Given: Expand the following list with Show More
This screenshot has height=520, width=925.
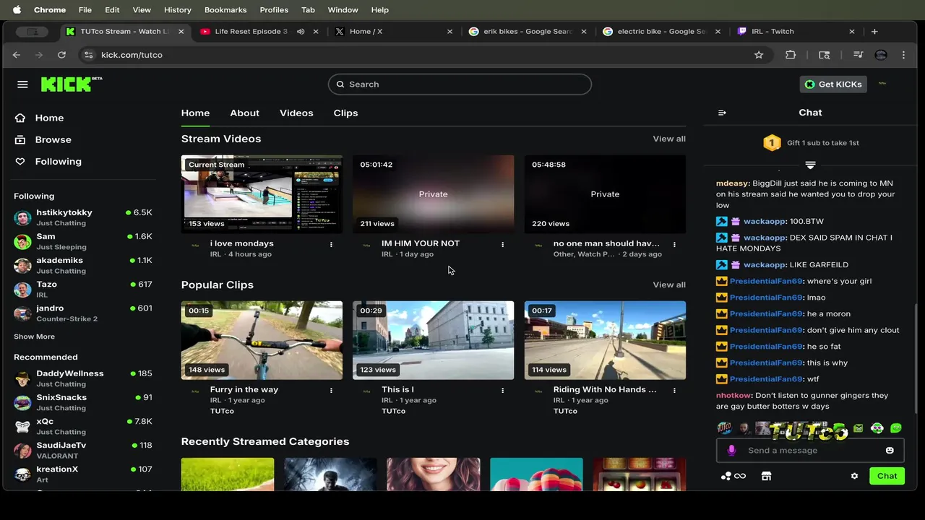Looking at the screenshot, I should [34, 337].
